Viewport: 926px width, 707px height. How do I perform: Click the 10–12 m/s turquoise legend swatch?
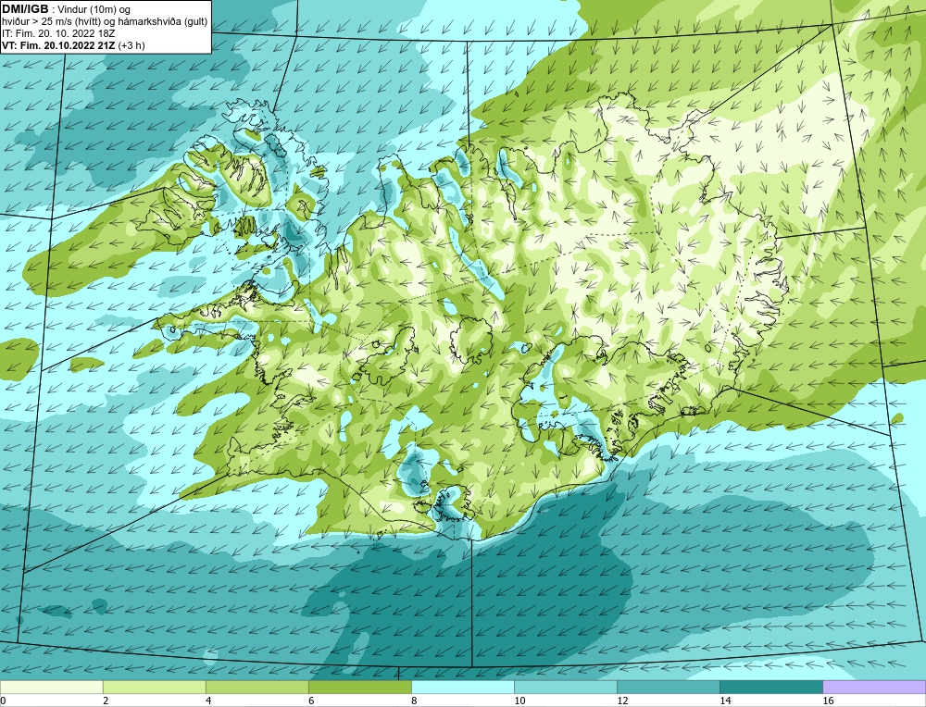(x=565, y=687)
